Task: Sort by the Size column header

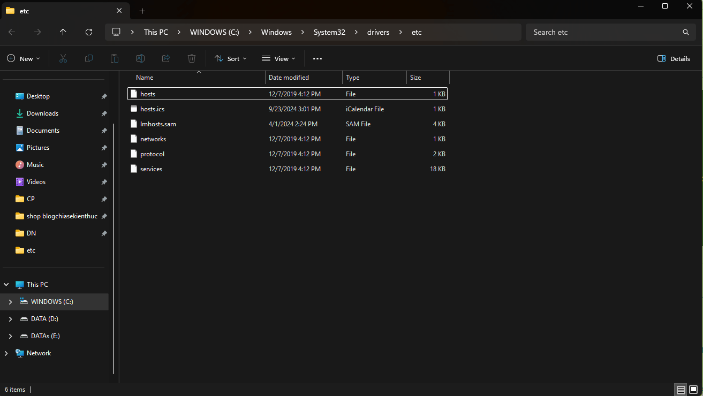Action: coord(428,78)
